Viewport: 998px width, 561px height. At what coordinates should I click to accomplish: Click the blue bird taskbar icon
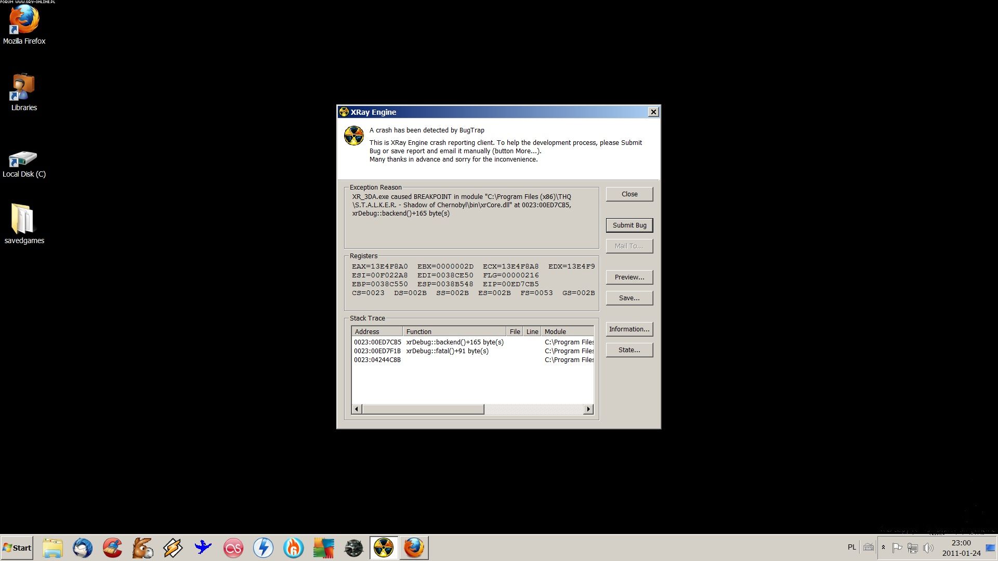pos(203,548)
